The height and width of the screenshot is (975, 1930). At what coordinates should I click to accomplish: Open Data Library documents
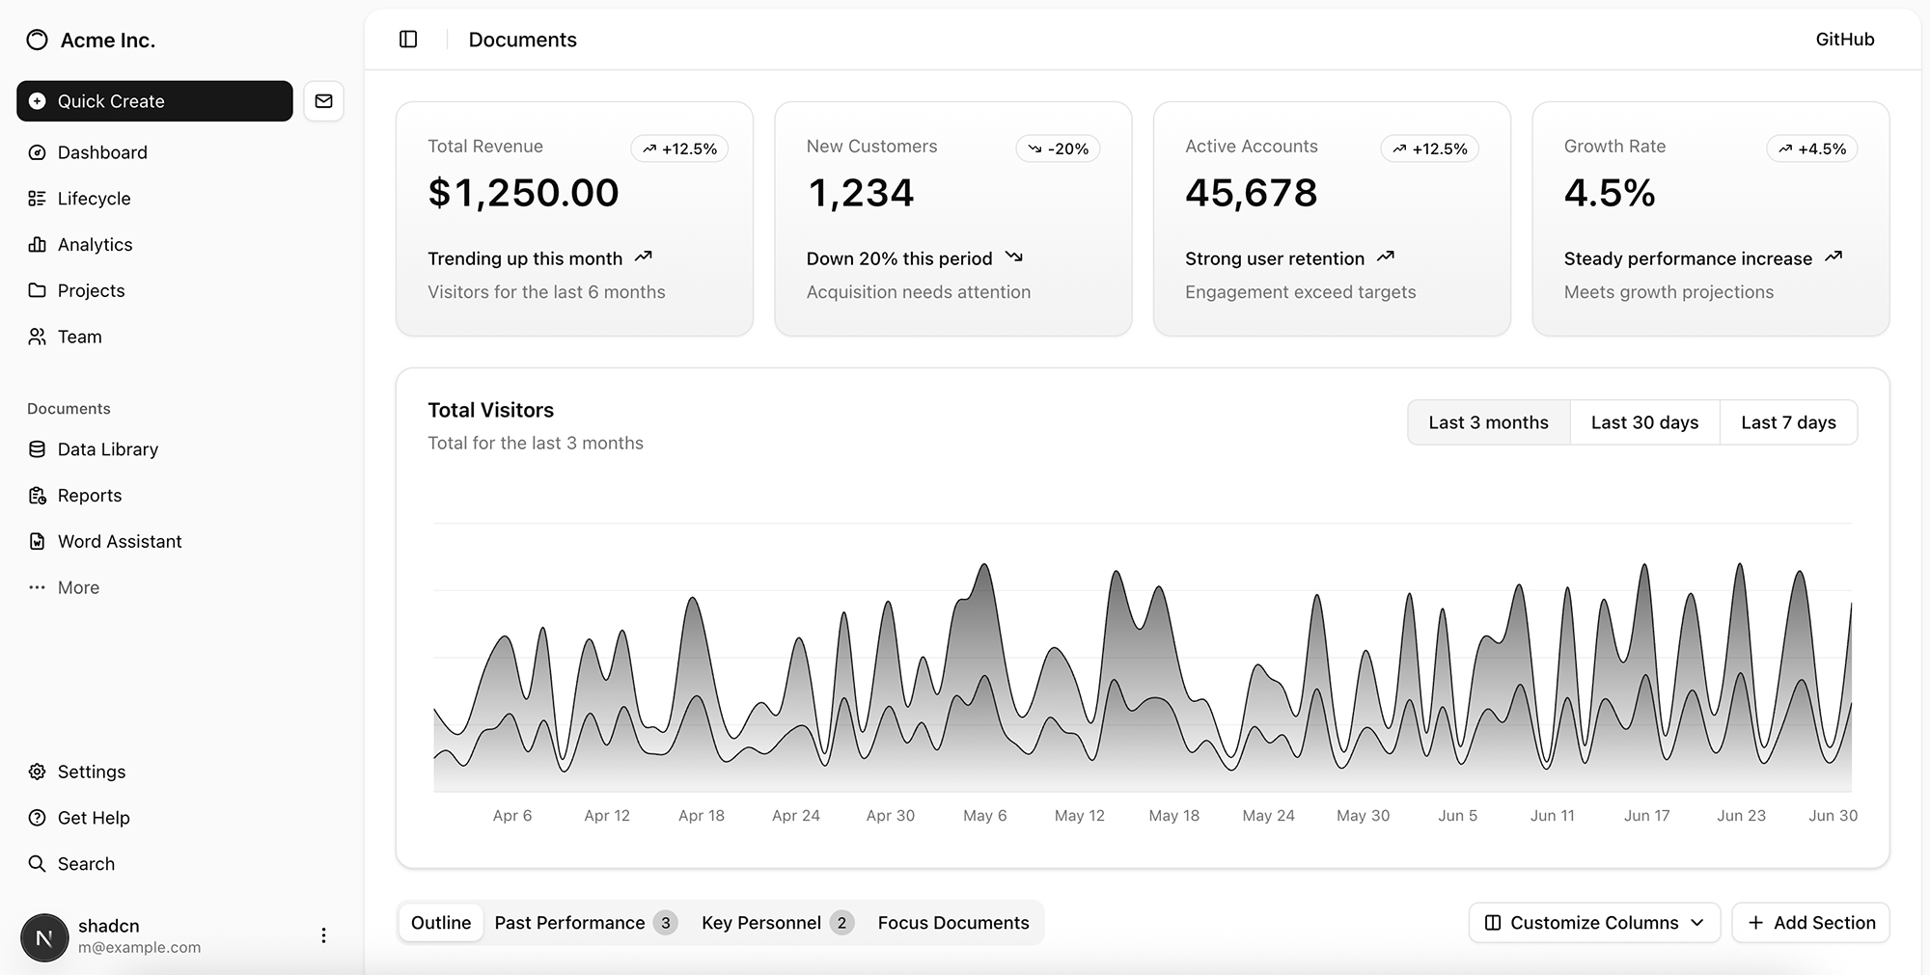tap(107, 449)
